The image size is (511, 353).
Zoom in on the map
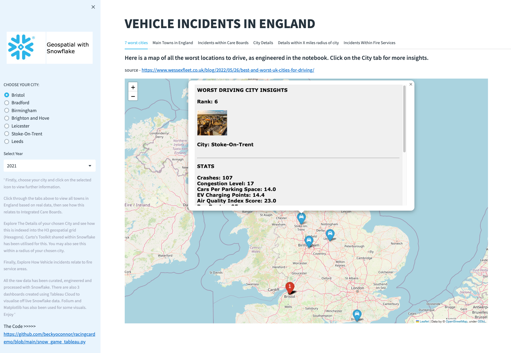coord(133,87)
